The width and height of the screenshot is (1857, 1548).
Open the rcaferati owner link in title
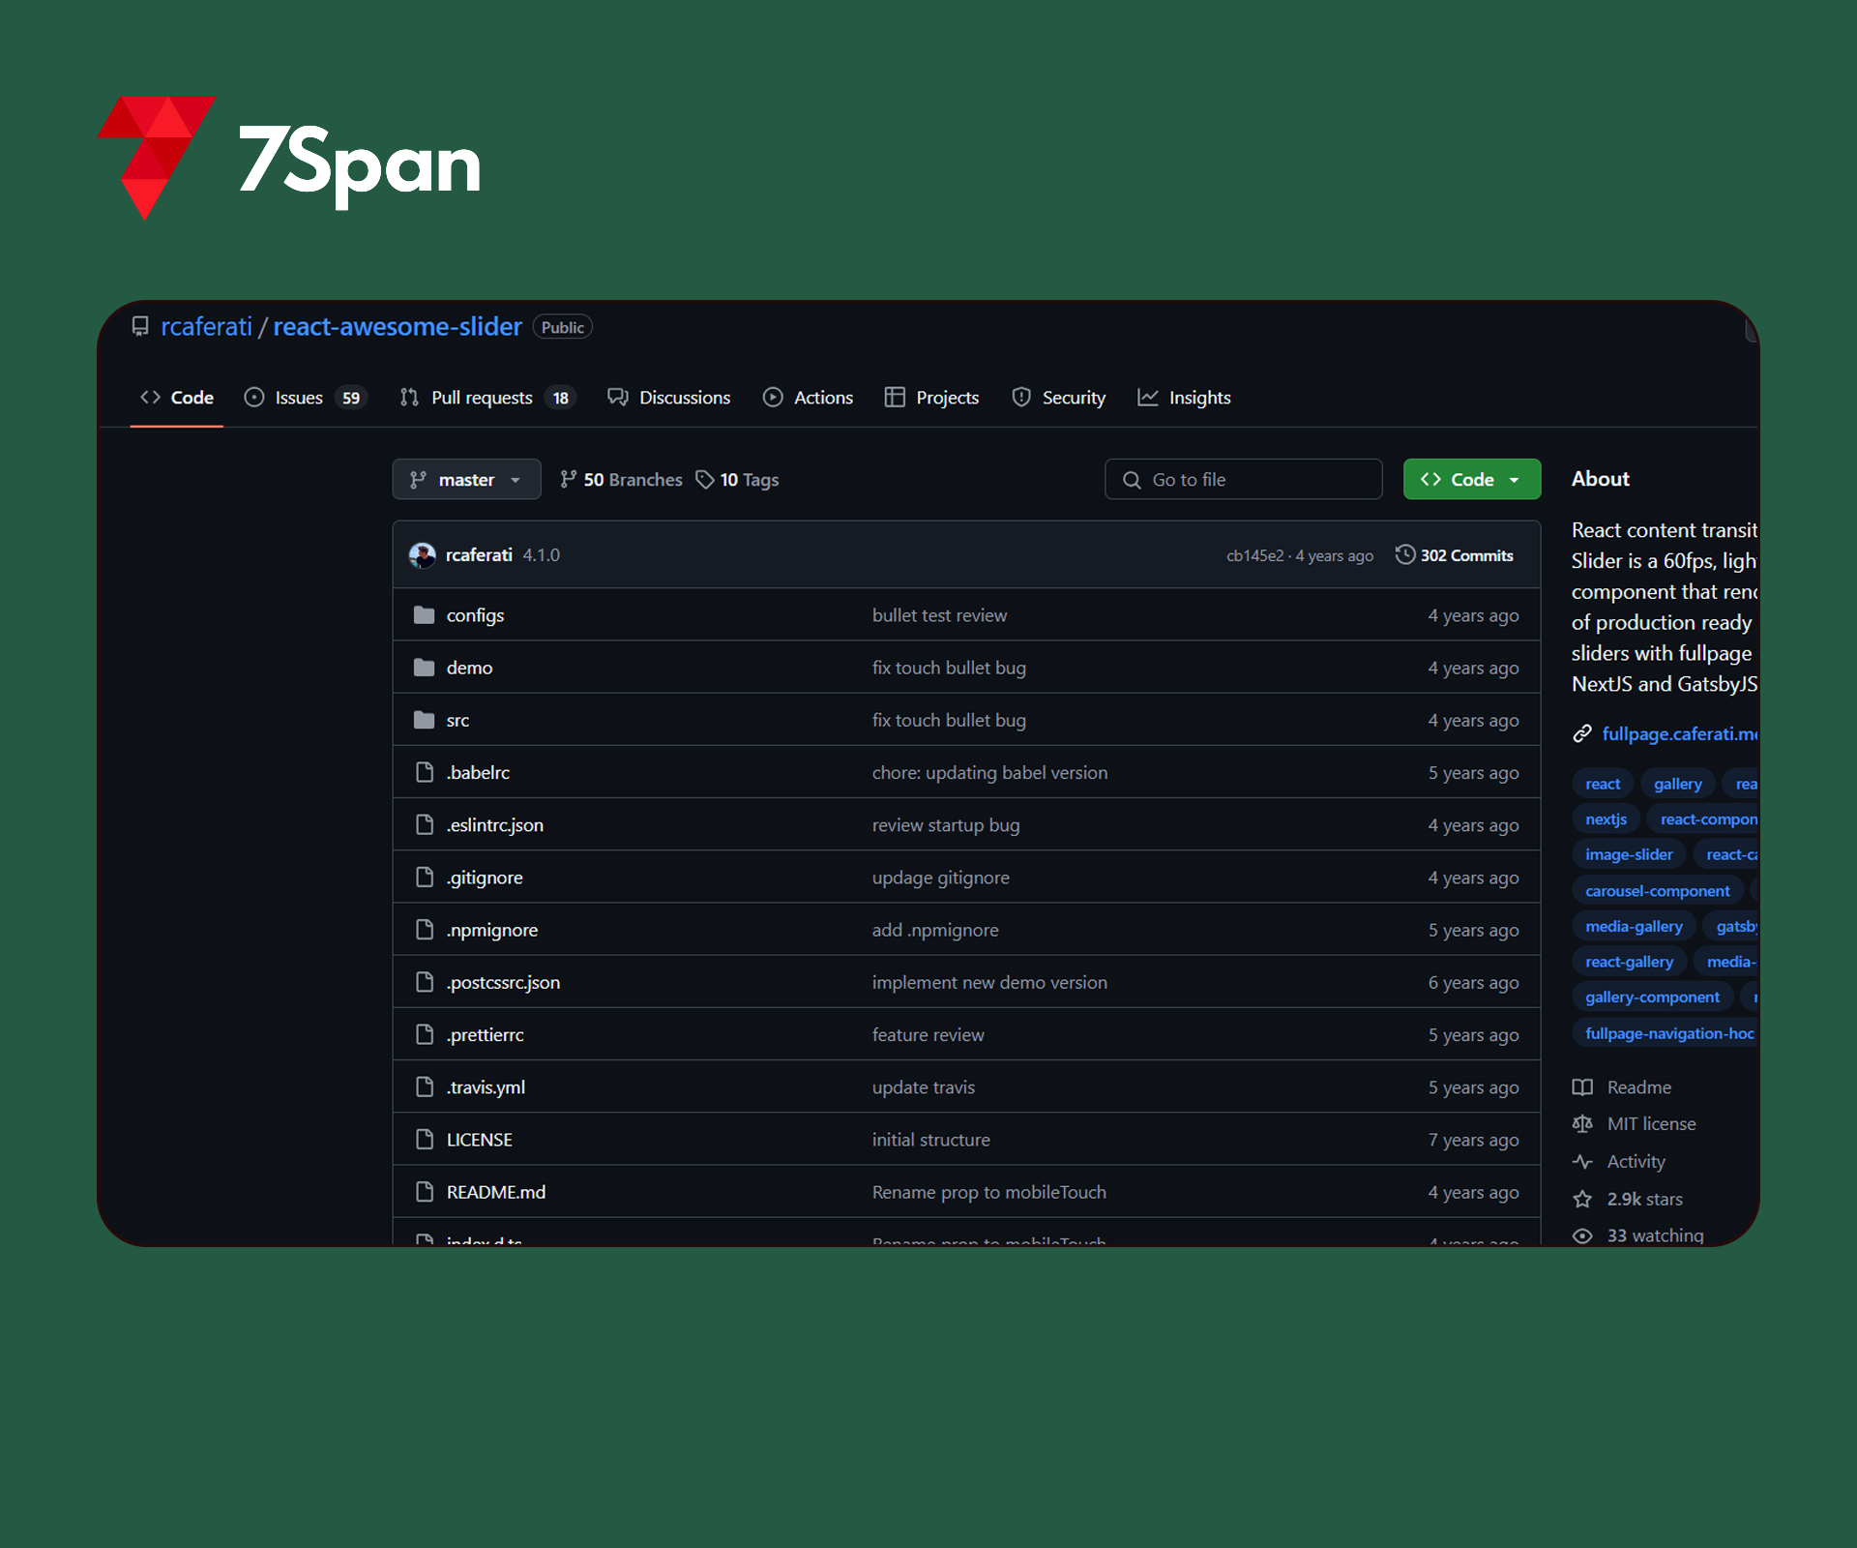pos(206,327)
